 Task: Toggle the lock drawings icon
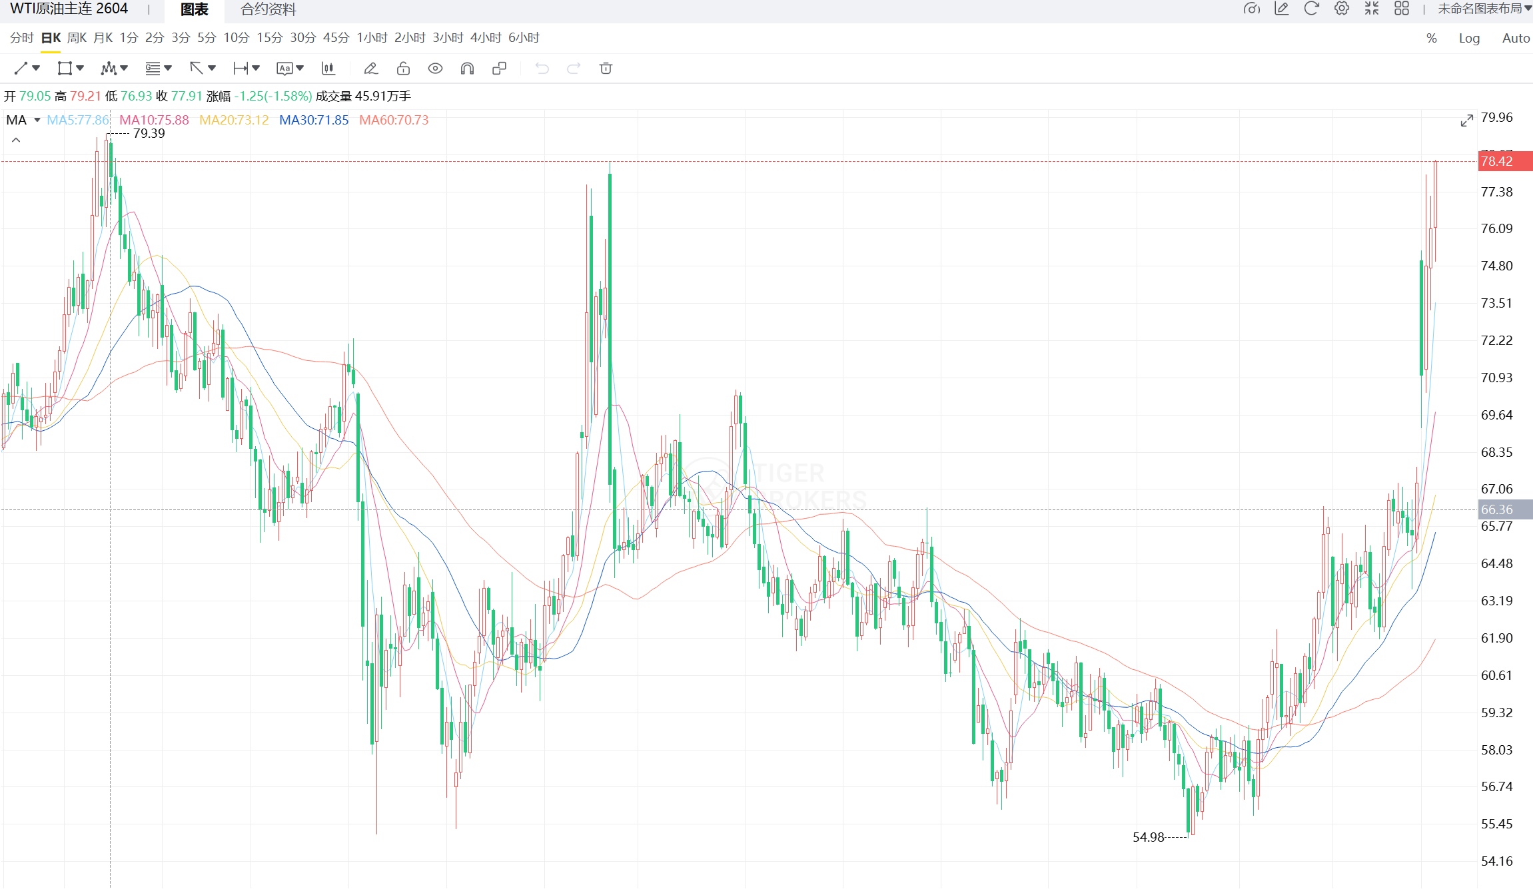(403, 68)
